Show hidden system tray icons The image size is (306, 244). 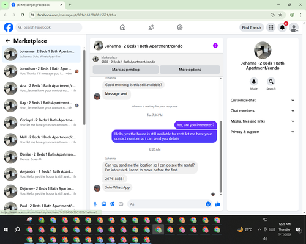click(259, 229)
